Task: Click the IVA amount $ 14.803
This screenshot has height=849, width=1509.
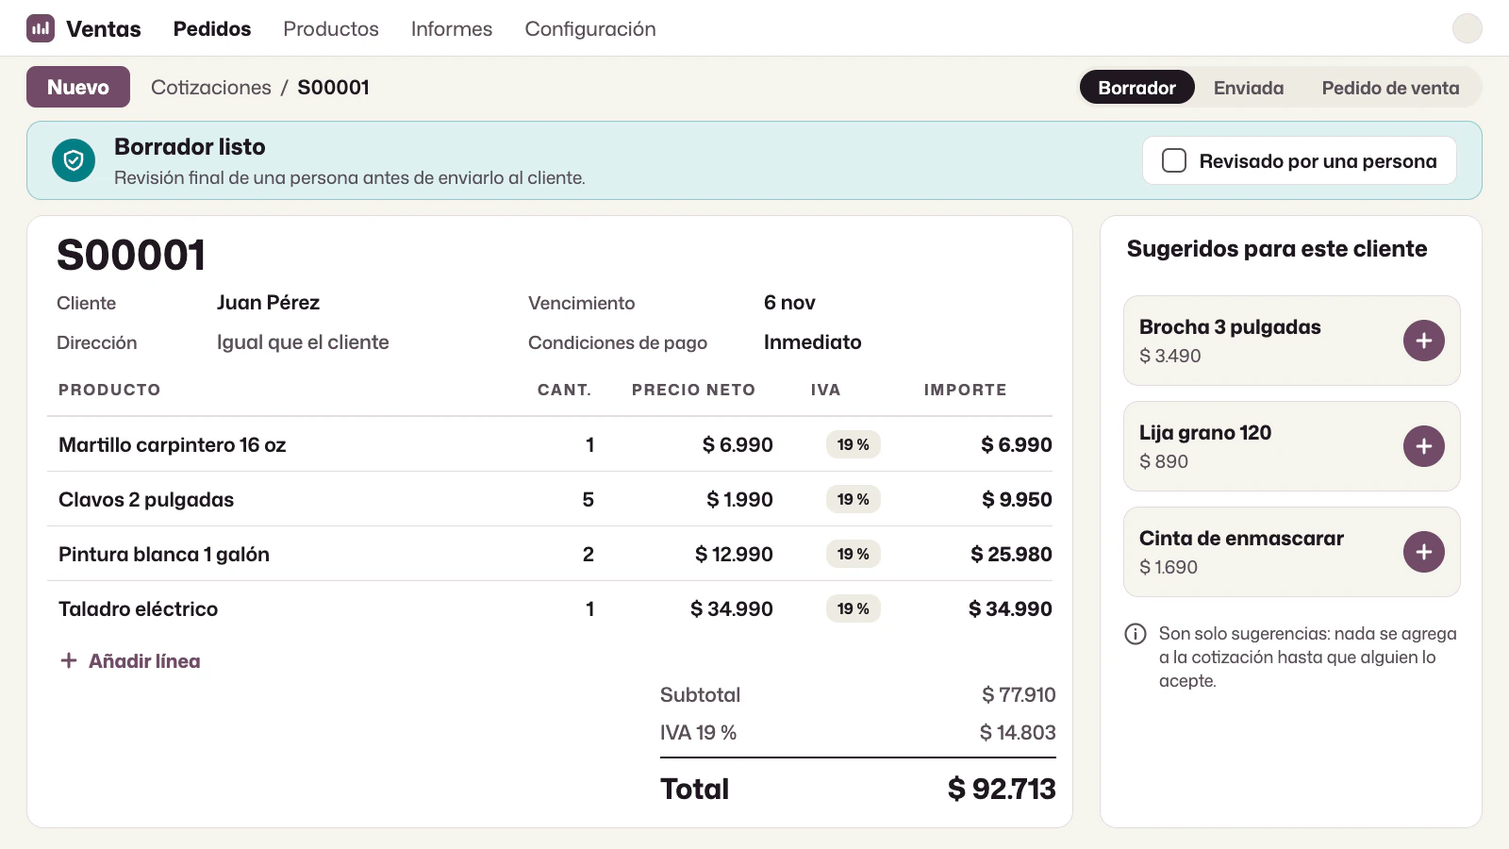Action: tap(1018, 732)
